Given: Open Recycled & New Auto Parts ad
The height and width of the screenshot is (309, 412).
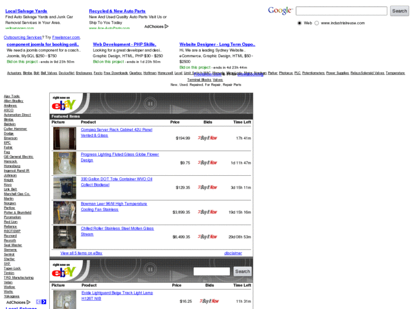Looking at the screenshot, I should 117,11.
